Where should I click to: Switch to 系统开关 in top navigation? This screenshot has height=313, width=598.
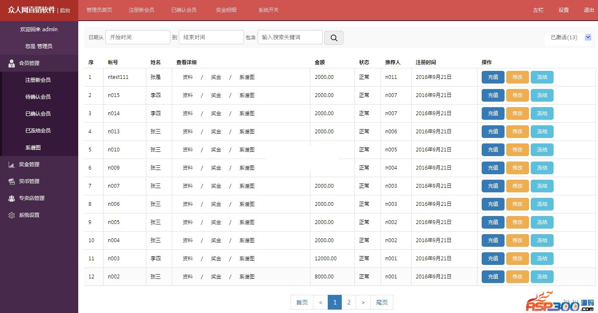269,10
